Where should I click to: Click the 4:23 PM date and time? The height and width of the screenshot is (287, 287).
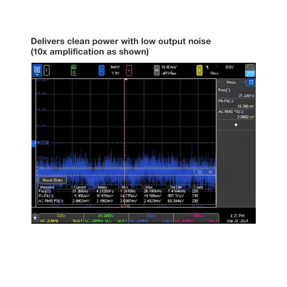coord(237,218)
